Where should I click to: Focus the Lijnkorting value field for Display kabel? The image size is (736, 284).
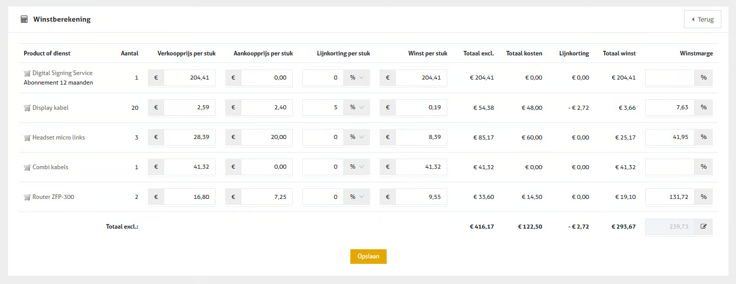click(323, 107)
